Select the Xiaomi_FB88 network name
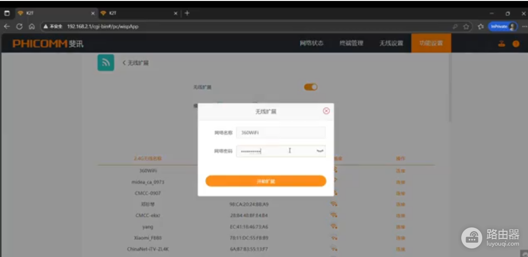The width and height of the screenshot is (528, 257). [148, 238]
